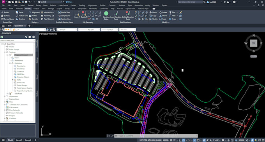Use Delete Elevation Point tool
This screenshot has width=265, height=142.
128,16
